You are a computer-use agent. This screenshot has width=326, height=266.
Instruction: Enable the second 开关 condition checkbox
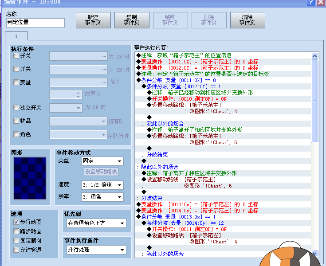point(16,69)
